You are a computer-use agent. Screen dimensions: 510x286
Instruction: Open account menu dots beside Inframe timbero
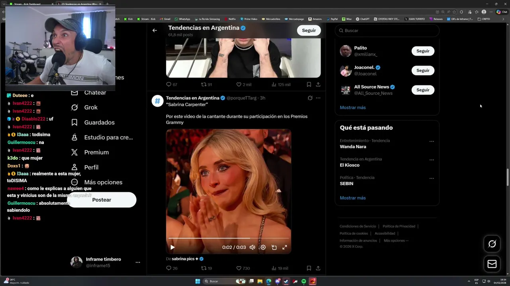[x=138, y=263]
